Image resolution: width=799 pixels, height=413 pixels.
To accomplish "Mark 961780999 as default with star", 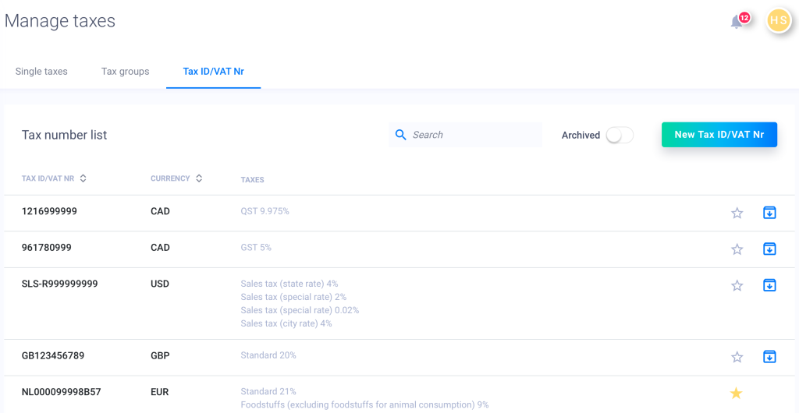I will 737,249.
